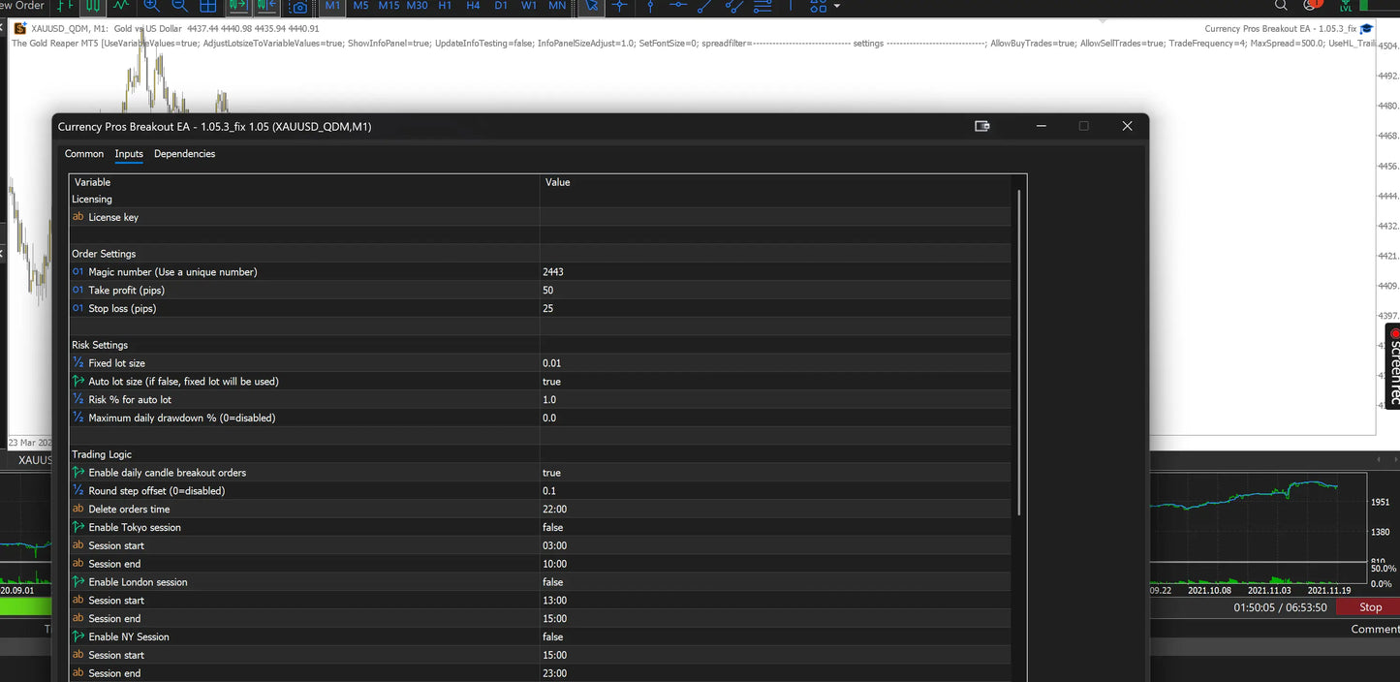Screen dimensions: 1400x682
Task: Edit Maximum daily drawdown % value
Action: [775, 418]
